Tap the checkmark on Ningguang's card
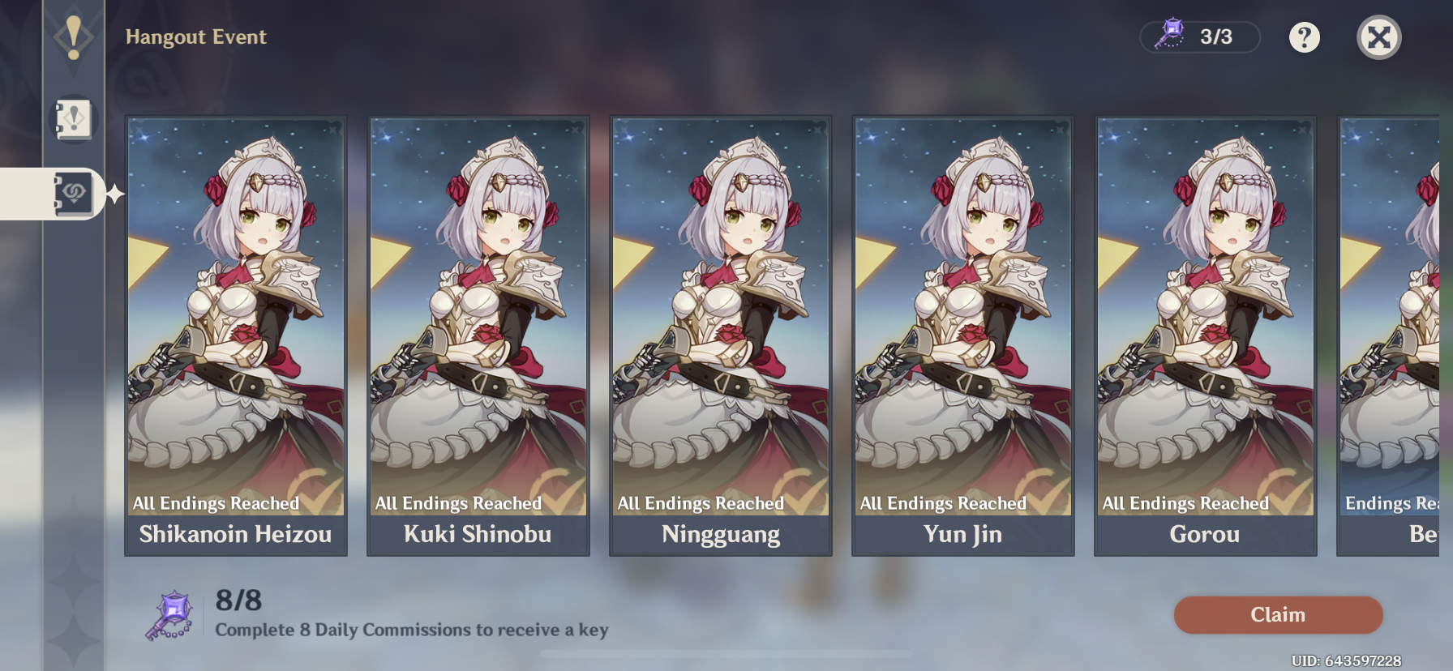The width and height of the screenshot is (1453, 671). [x=801, y=493]
